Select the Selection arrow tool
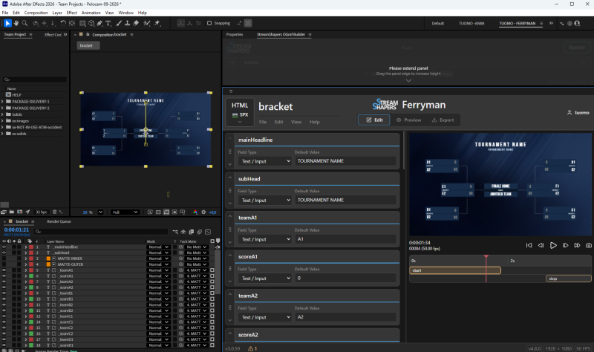The width and height of the screenshot is (594, 352). coord(7,23)
